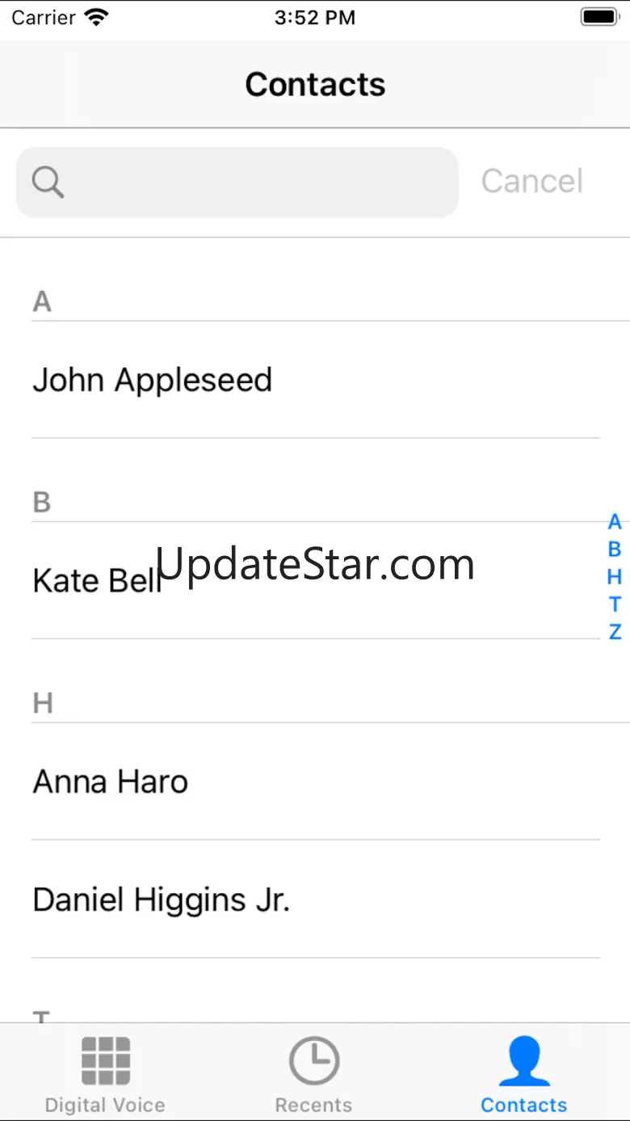Open Daniel Higgins Jr. contact
Image resolution: width=630 pixels, height=1121 pixels.
pos(316,900)
